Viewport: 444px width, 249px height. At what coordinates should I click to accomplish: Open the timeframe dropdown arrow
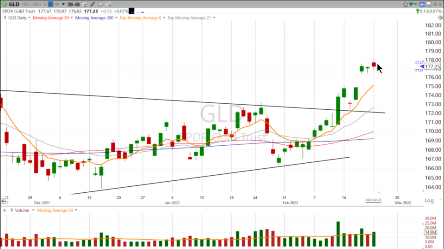pyautogui.click(x=63, y=4)
